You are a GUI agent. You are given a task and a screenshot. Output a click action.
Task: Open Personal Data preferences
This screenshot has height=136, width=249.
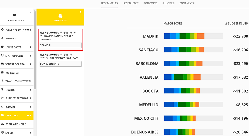click(17, 30)
